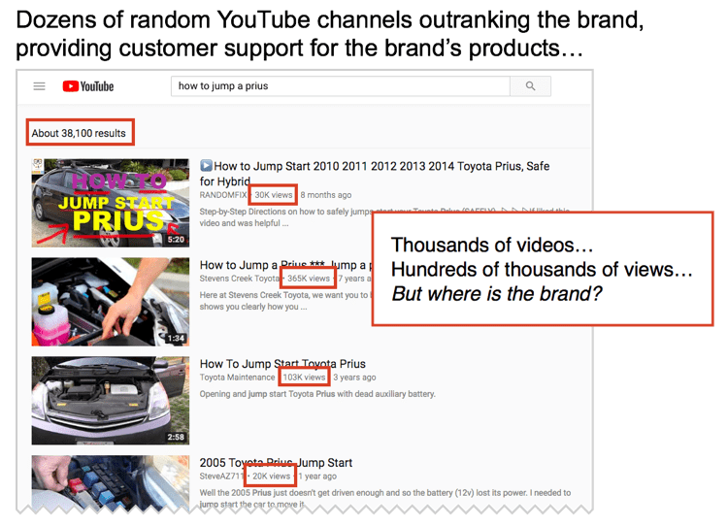Click the '30K views' text
The image size is (728, 526).
(274, 195)
